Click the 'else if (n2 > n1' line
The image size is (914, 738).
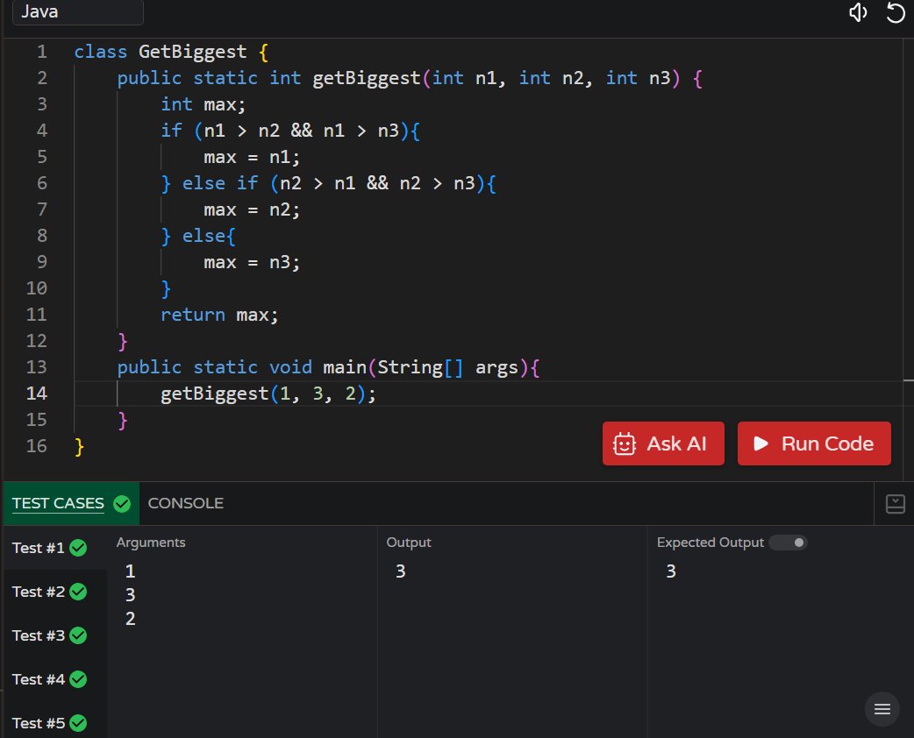point(328,183)
